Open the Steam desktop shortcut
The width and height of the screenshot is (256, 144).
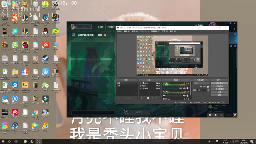point(46,58)
